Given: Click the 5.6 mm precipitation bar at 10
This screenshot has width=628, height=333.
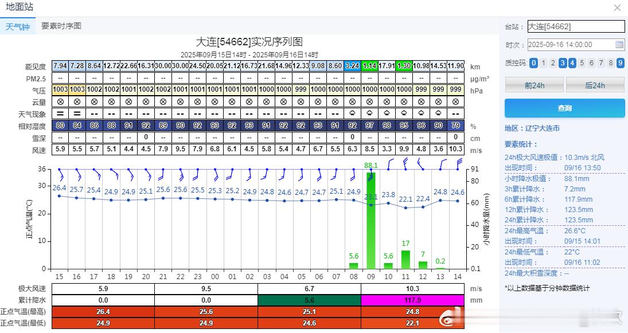Looking at the screenshot, I should pos(388,266).
